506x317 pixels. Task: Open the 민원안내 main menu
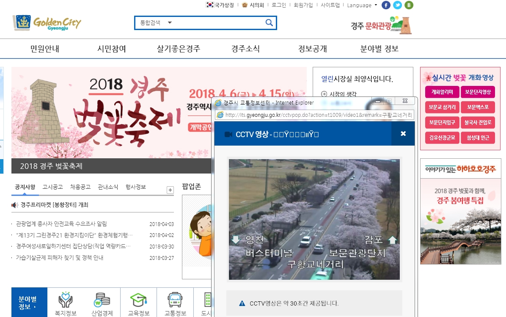pos(45,49)
